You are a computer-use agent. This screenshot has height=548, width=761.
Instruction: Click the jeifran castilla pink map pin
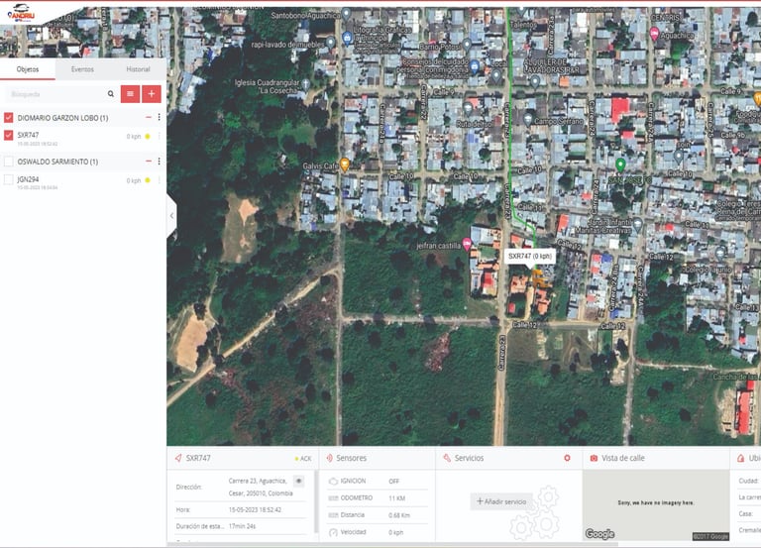click(467, 244)
